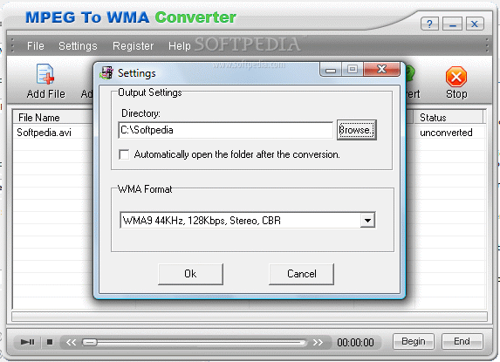Click the End button
The image size is (500, 362).
462,341
